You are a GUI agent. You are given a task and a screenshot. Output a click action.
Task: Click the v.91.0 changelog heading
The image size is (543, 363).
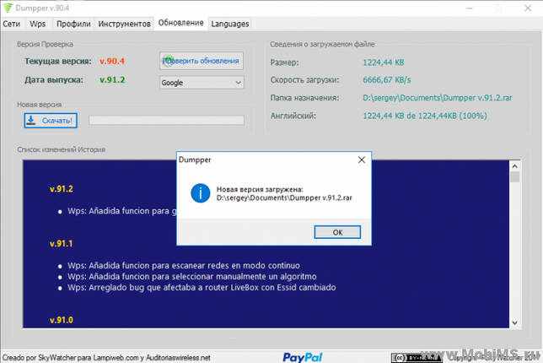tap(62, 320)
